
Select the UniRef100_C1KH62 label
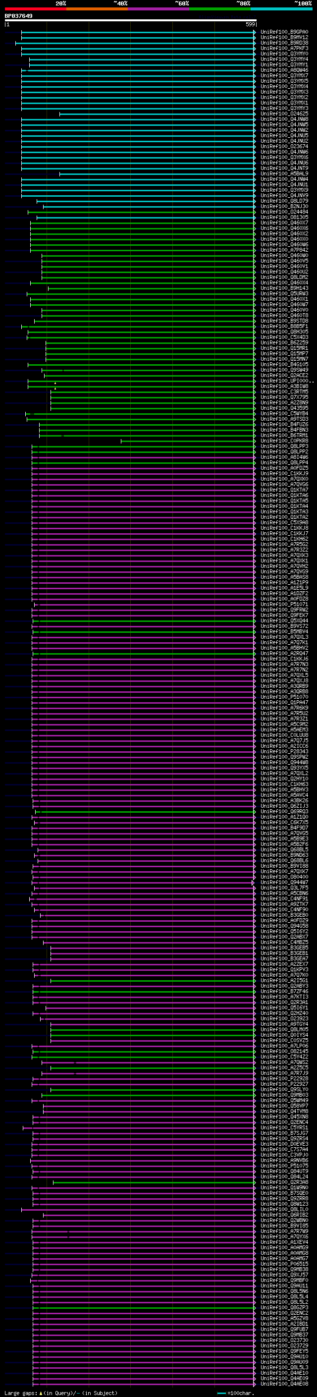(284, 539)
